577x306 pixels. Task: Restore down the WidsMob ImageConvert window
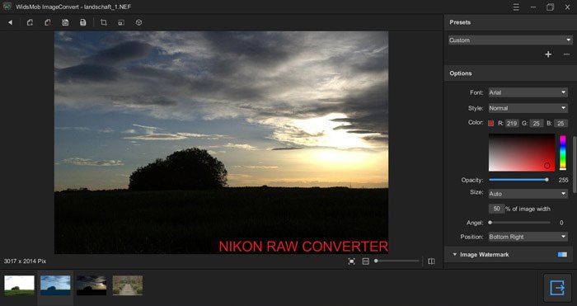coord(550,7)
